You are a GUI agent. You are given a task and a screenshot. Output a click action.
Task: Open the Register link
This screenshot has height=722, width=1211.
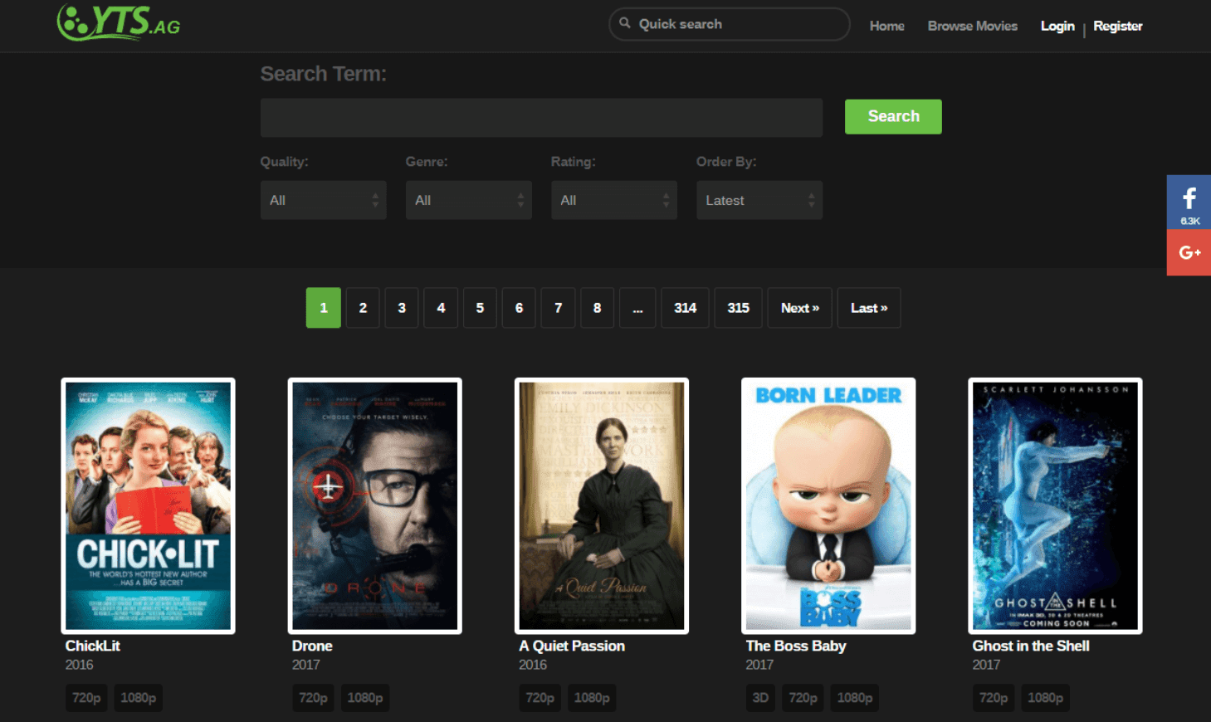pos(1117,26)
